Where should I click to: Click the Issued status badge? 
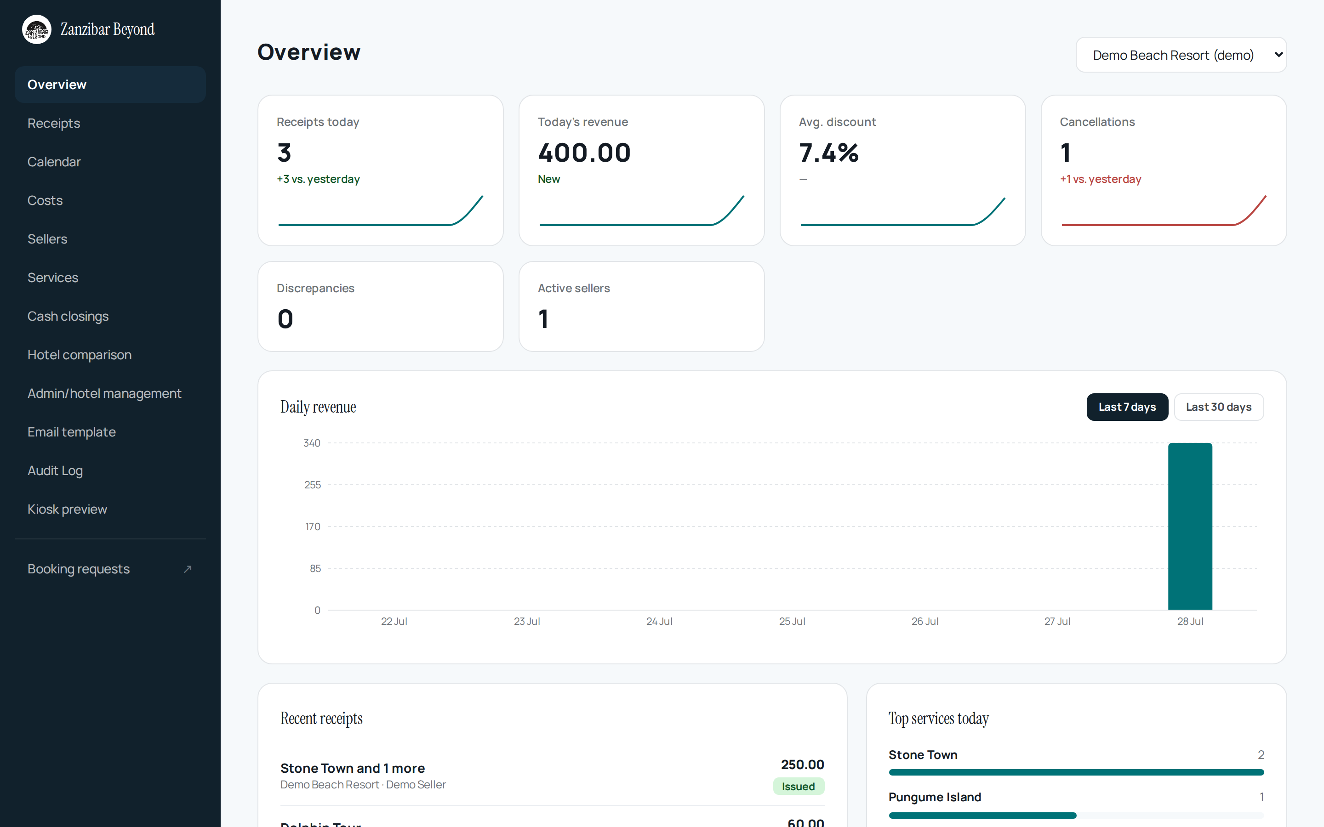[x=798, y=787]
